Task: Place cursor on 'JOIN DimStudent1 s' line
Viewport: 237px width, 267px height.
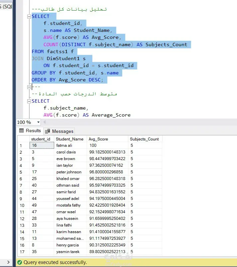Action: [x=59, y=58]
